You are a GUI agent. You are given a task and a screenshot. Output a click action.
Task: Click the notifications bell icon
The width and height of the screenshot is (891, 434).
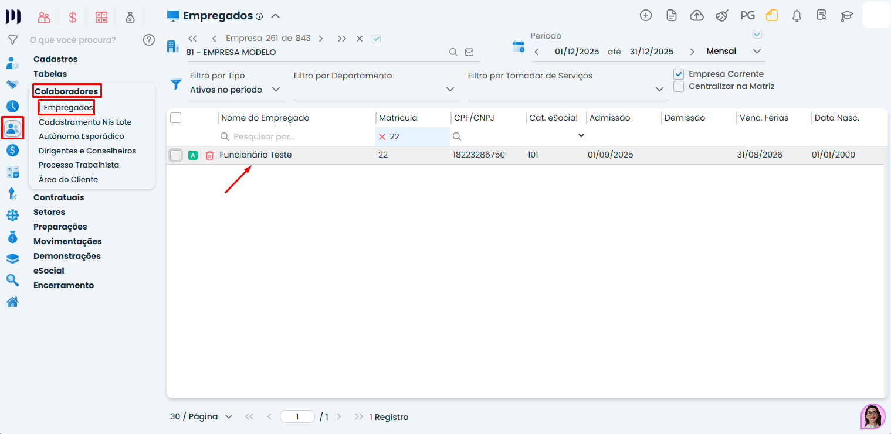coord(797,16)
